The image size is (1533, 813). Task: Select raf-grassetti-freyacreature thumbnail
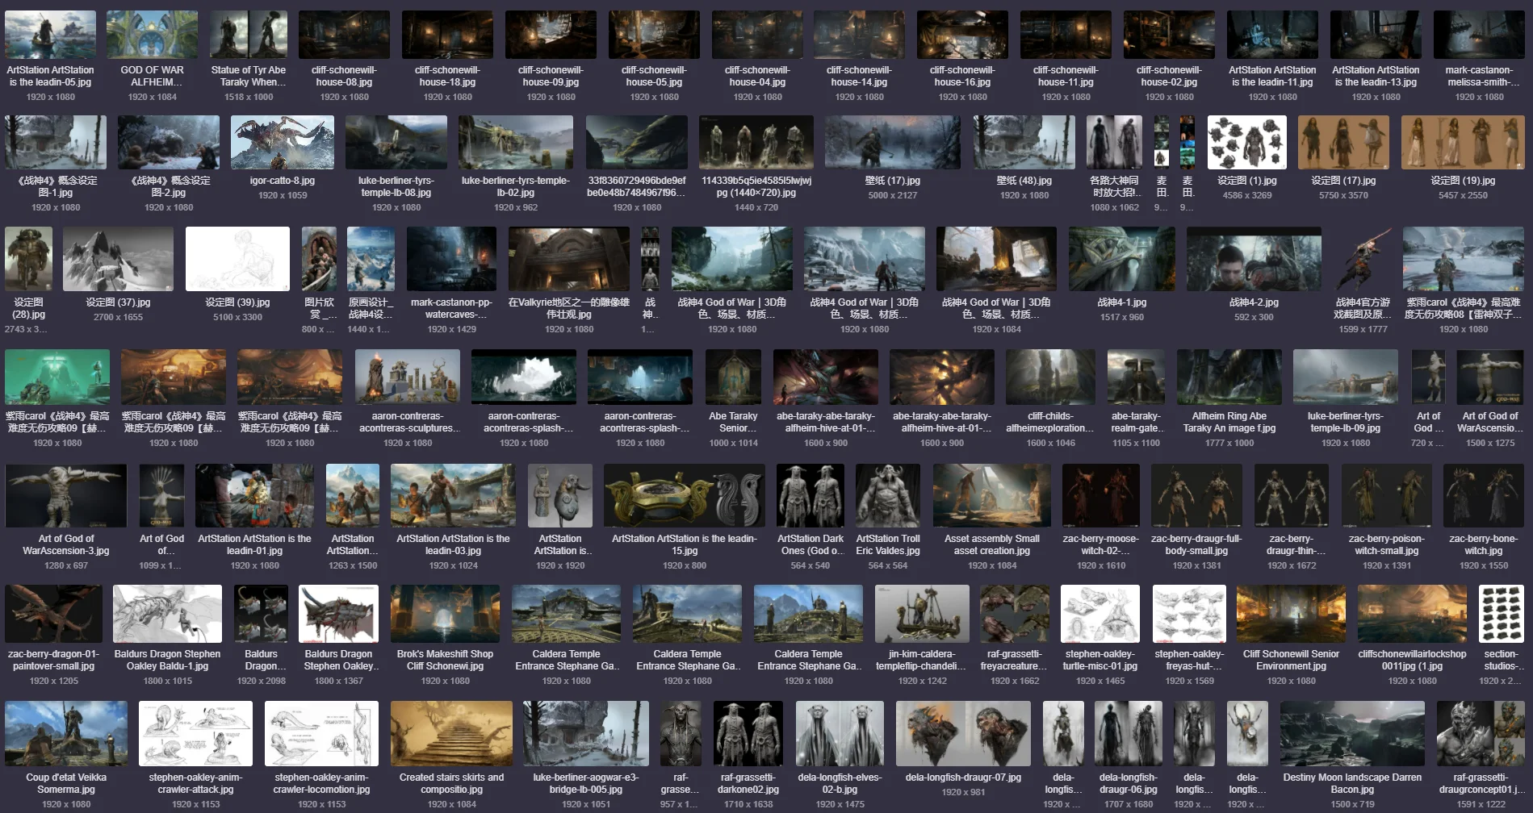click(1015, 614)
